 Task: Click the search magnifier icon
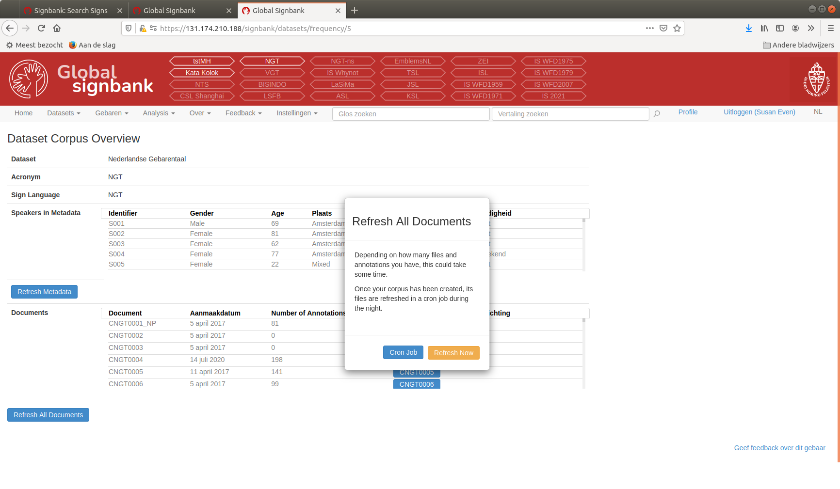[x=657, y=114]
